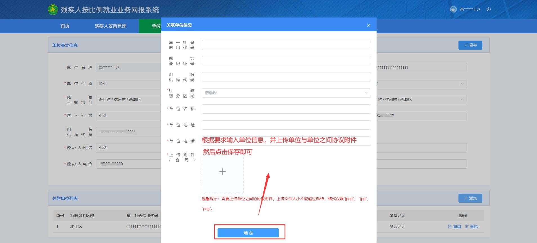Go to the 首页 tab

point(65,26)
